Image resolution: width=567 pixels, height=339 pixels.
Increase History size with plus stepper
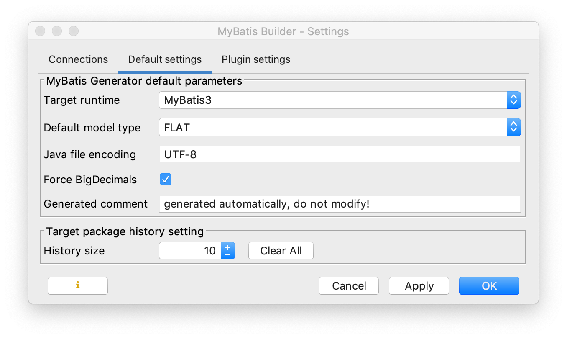(228, 247)
